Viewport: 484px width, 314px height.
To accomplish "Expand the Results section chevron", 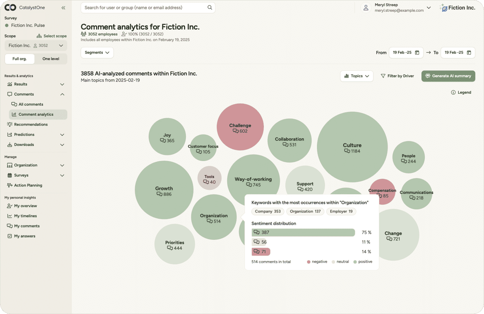I will click(62, 84).
